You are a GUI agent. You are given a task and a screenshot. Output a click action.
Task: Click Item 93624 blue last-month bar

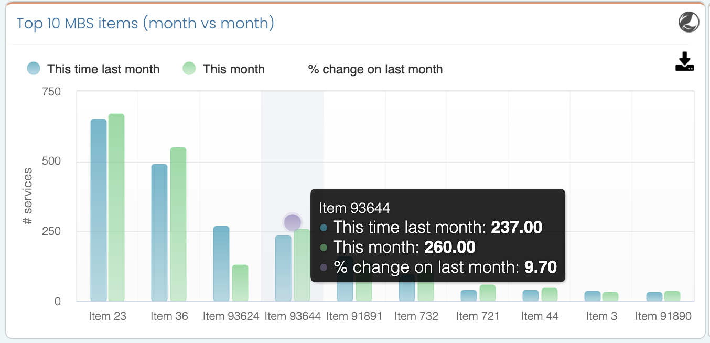click(x=221, y=263)
